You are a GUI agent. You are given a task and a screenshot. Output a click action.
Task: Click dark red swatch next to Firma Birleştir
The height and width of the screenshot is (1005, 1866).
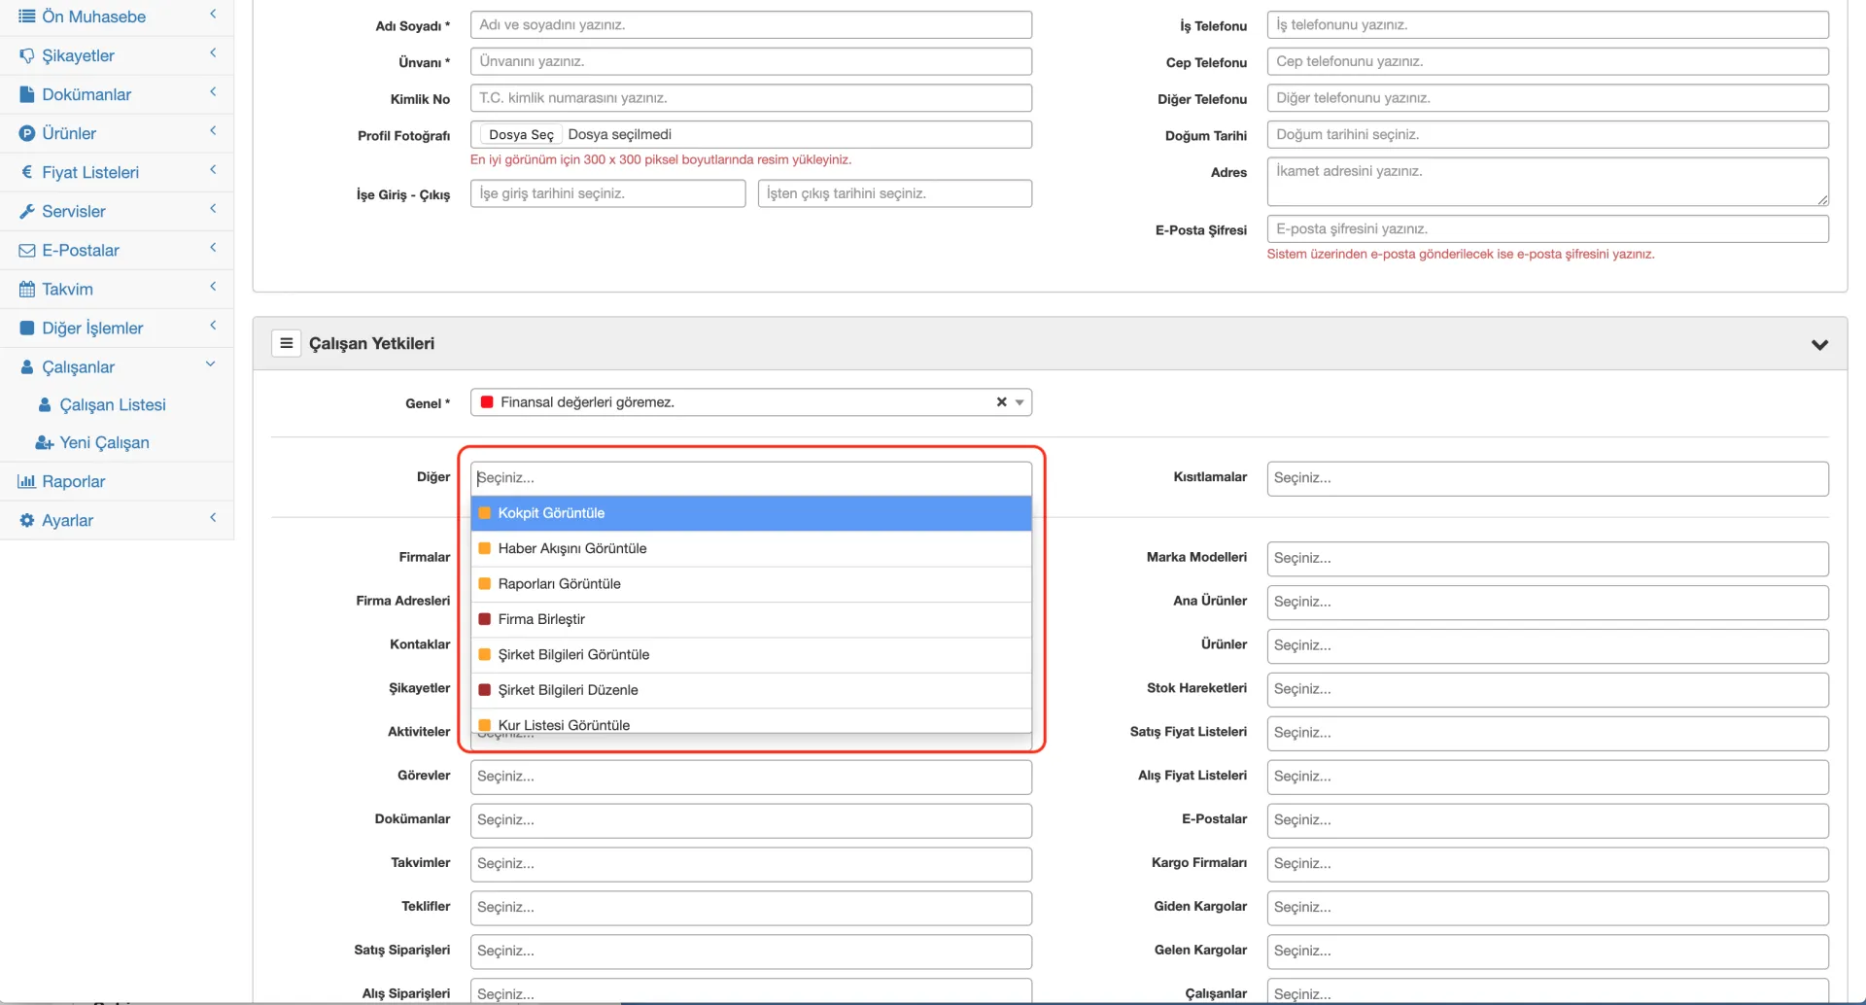484,619
